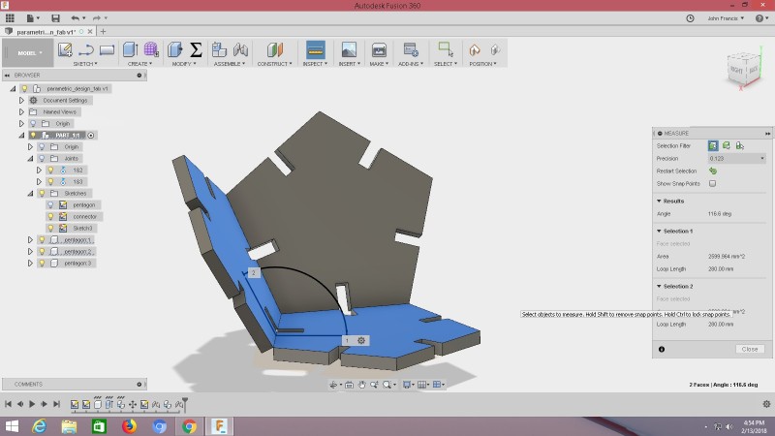Open the MODEL workspace switcher
This screenshot has height=436, width=775.
coord(26,52)
